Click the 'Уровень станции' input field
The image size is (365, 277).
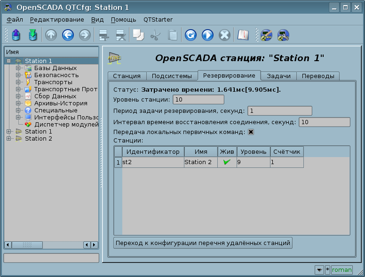(198, 100)
